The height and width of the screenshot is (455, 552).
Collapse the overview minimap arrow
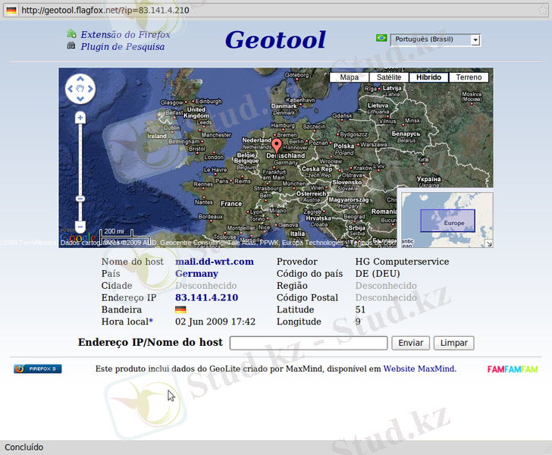[x=488, y=243]
